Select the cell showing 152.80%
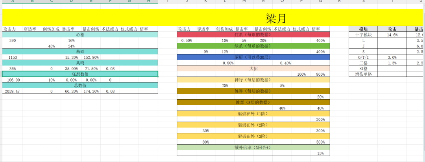This screenshot has width=425, height=162. click(x=91, y=57)
